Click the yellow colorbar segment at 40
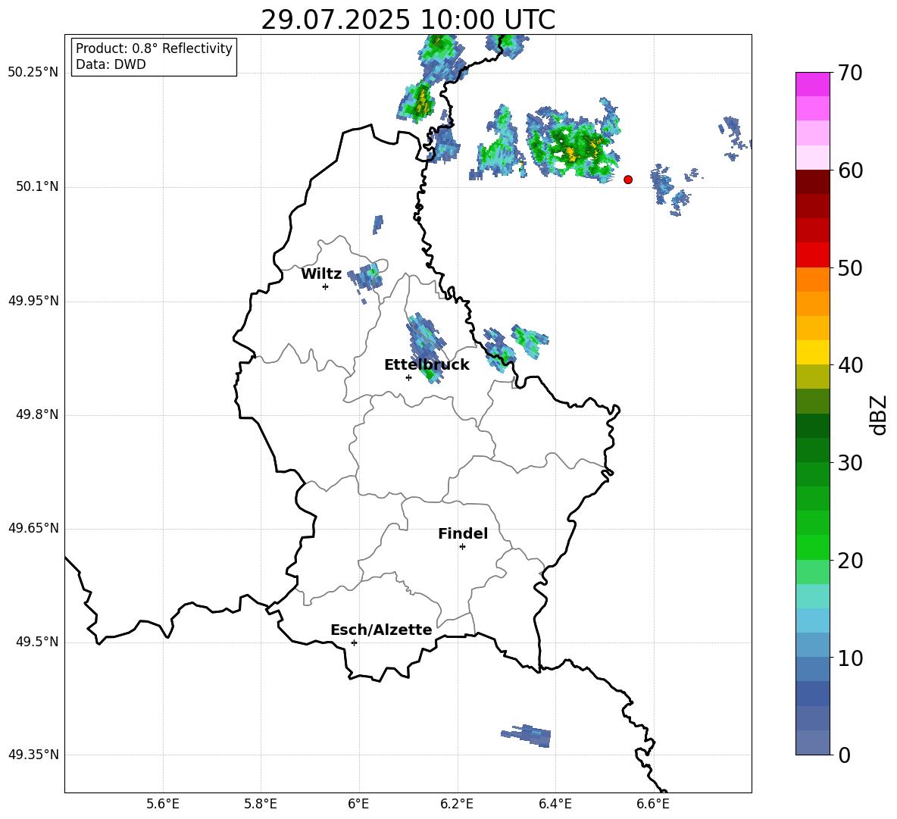The image size is (897, 819). (x=812, y=352)
